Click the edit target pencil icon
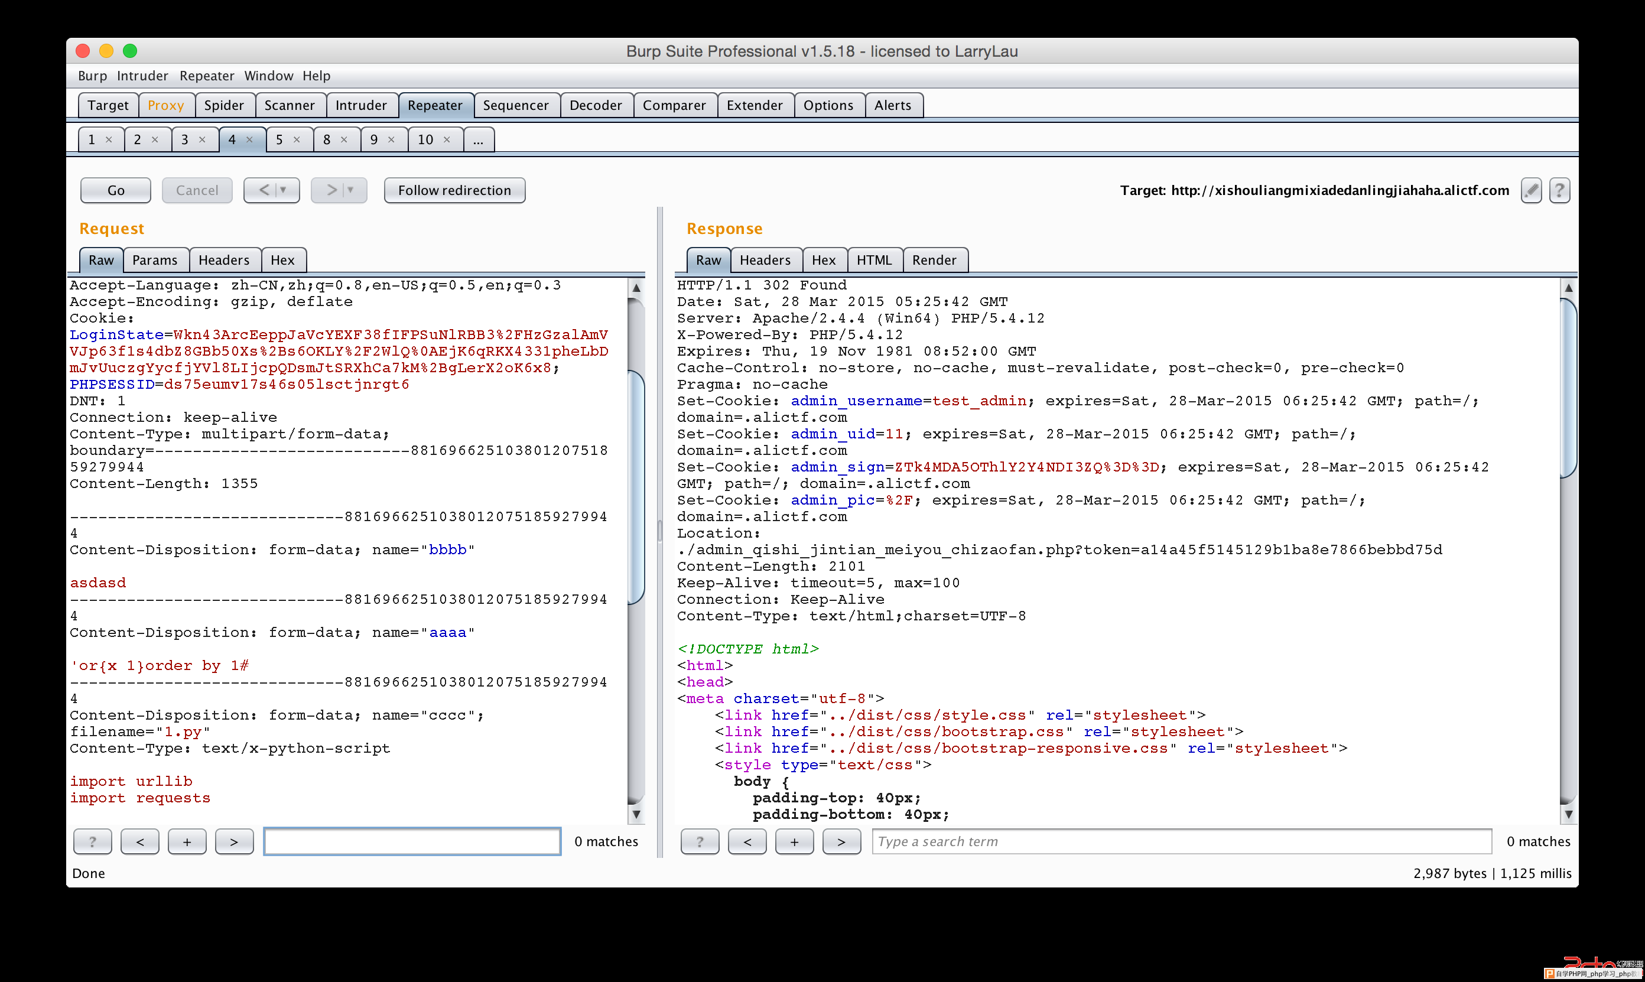1645x982 pixels. click(x=1531, y=191)
